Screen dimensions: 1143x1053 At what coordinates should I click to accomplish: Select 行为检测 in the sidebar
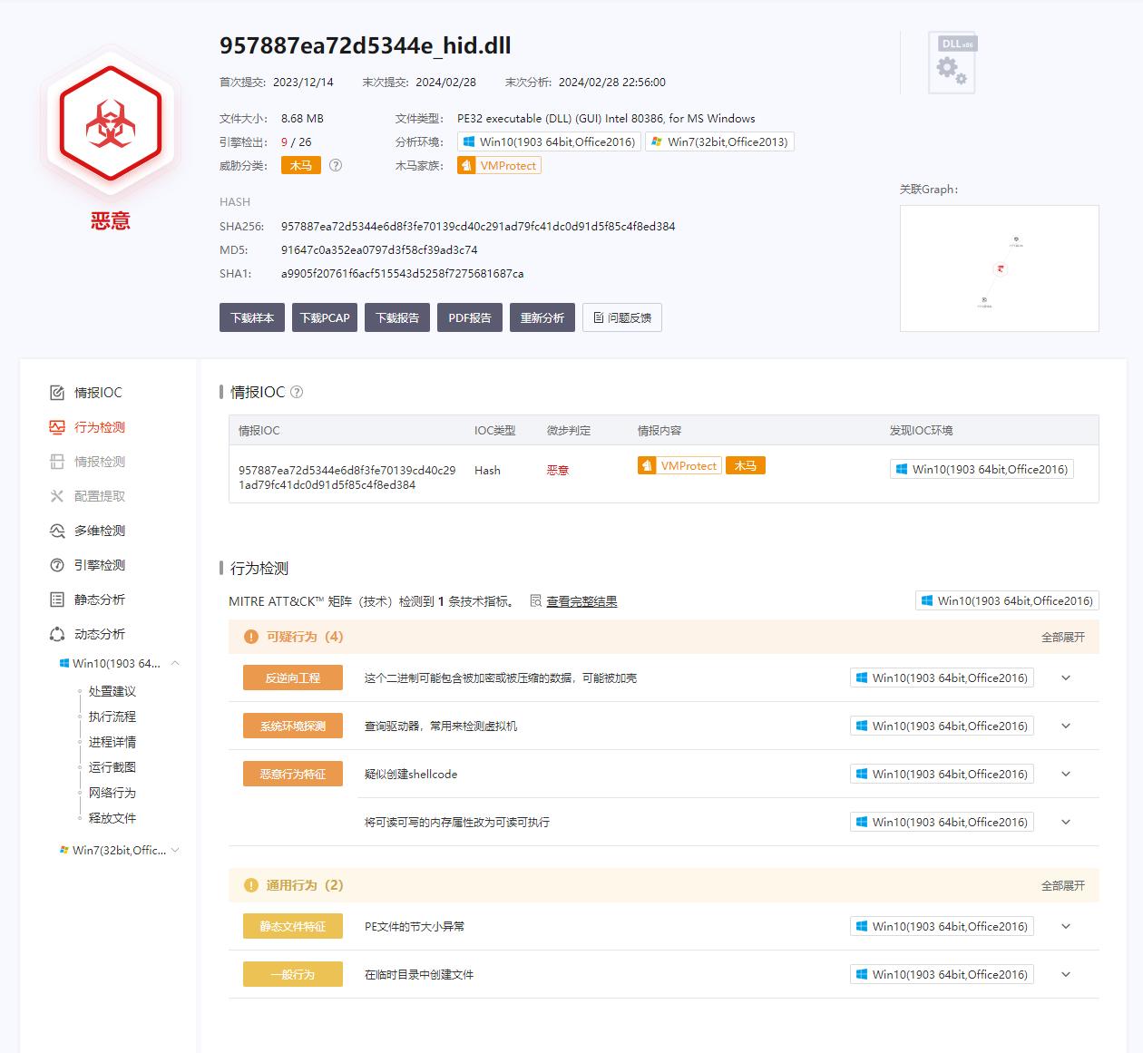(x=99, y=427)
